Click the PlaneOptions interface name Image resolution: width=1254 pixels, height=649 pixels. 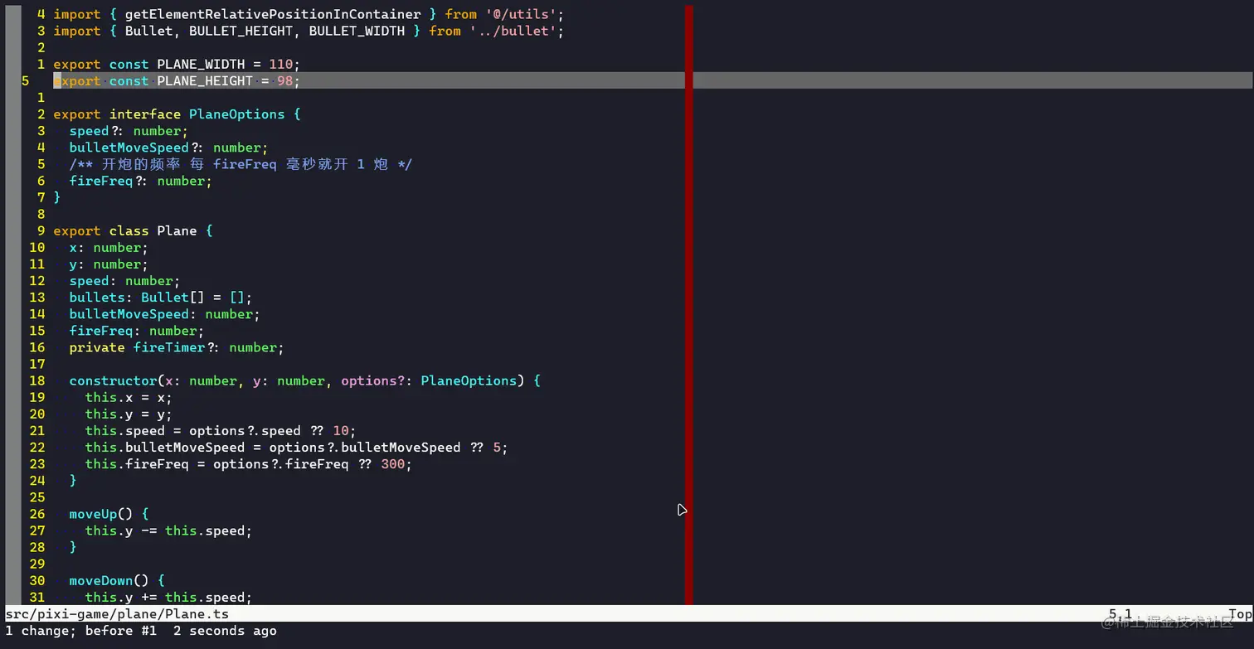click(x=236, y=114)
